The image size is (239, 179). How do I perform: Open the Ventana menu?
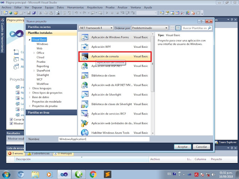pyautogui.click(x=136, y=7)
